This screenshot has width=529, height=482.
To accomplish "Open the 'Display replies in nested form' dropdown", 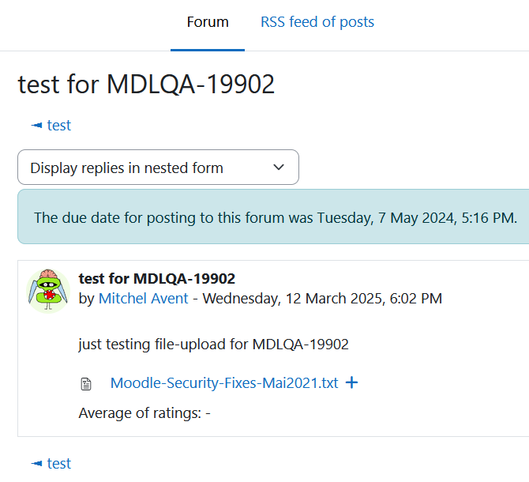I will 158,167.
